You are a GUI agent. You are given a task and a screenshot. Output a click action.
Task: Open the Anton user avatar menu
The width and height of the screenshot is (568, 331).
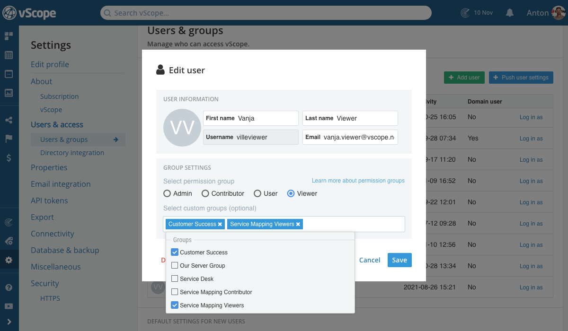(559, 13)
